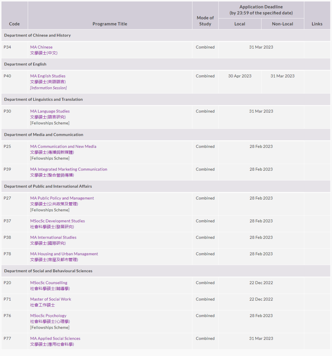
Task: Open MA Integrated Marketing Communication link
Action: coord(69,169)
